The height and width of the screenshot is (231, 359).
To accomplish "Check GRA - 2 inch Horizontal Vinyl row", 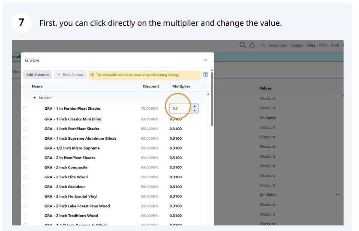I will (x=25, y=196).
